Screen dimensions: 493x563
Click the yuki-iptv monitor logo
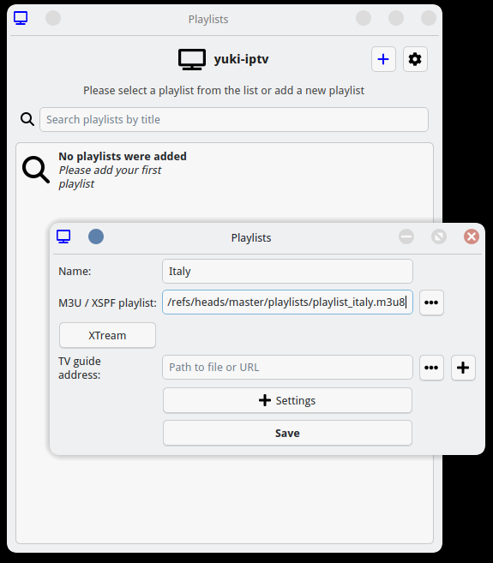[192, 60]
